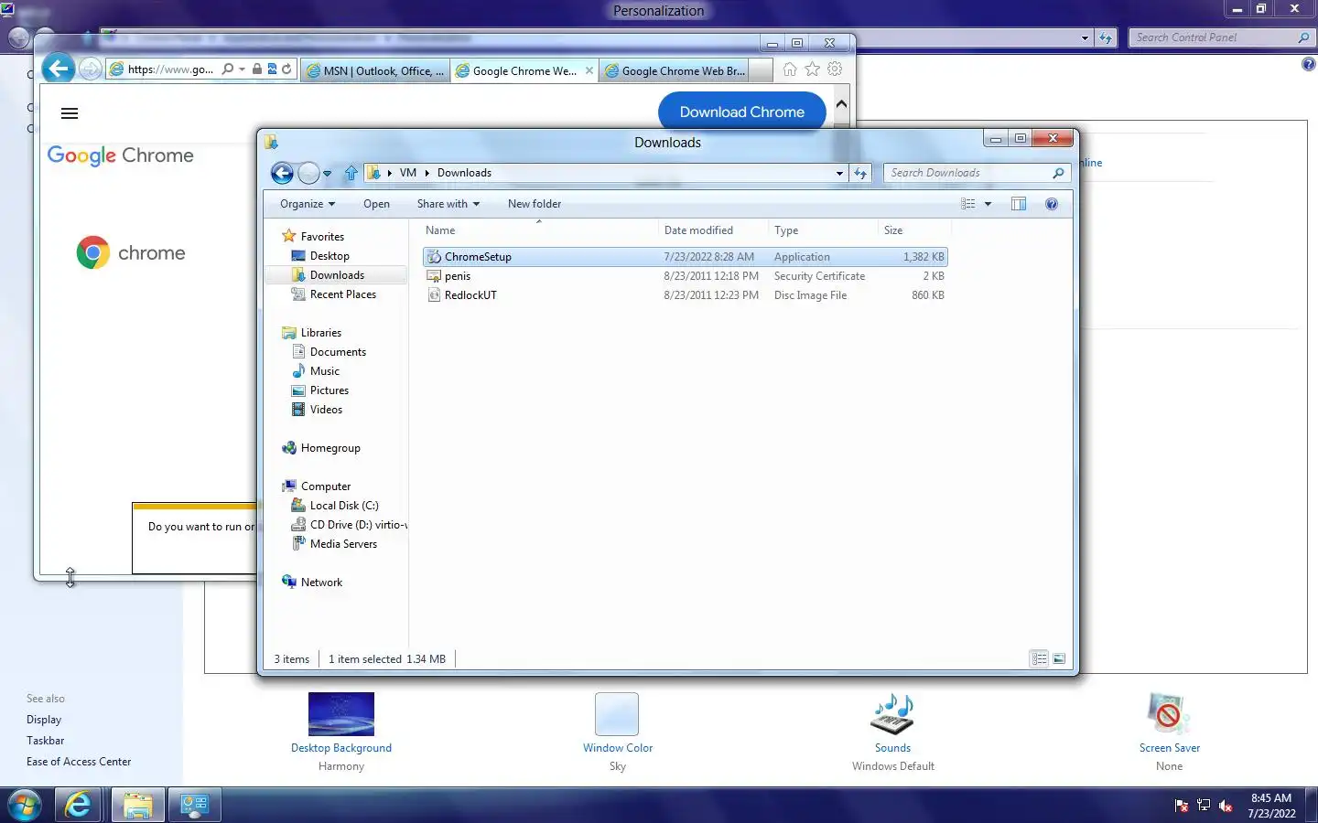Screen dimensions: 1318x823
Task: Click Open in explorer toolbar
Action: (376, 204)
